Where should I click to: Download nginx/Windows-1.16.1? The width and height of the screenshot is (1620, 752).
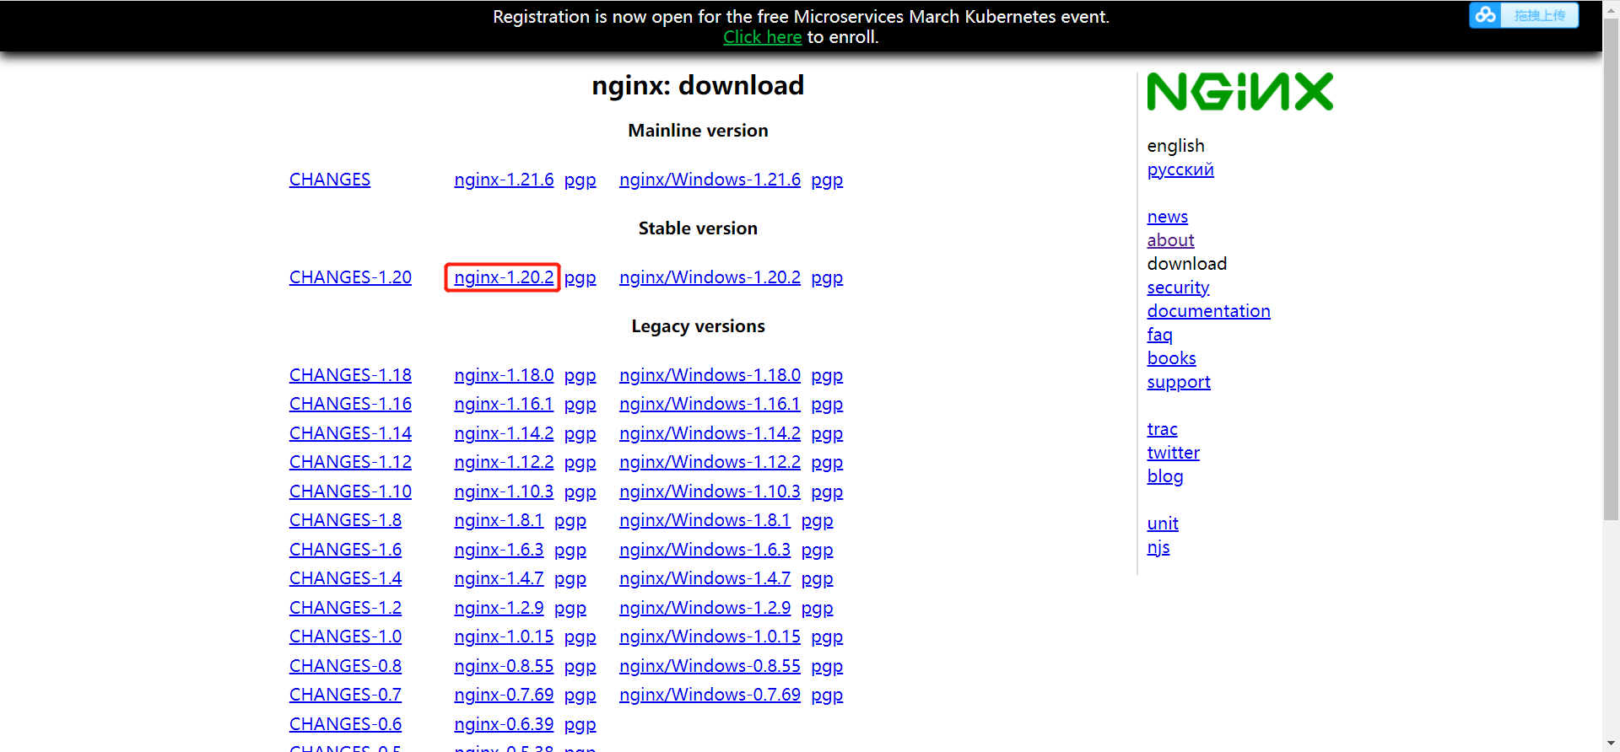click(x=710, y=404)
